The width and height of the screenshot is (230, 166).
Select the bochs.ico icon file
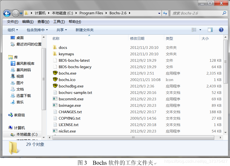coord(55,79)
